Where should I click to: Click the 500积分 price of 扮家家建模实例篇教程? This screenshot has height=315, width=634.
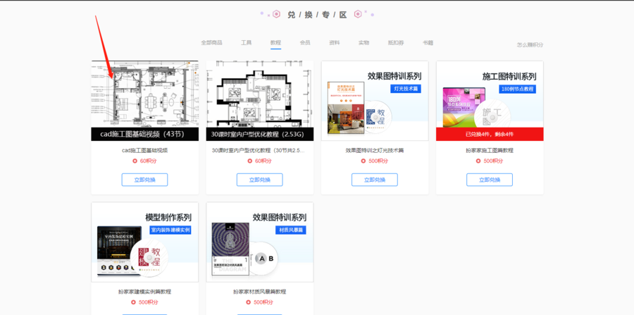click(149, 302)
